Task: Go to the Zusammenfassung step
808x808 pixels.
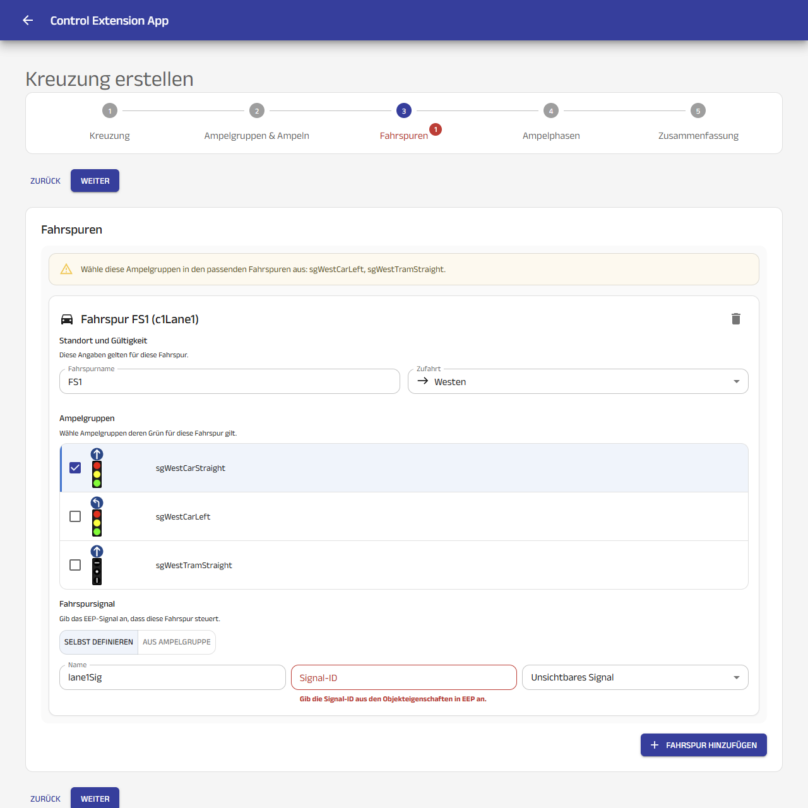Action: [698, 136]
